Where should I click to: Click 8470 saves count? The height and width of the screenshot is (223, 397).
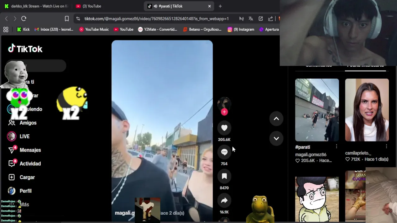pyautogui.click(x=224, y=188)
